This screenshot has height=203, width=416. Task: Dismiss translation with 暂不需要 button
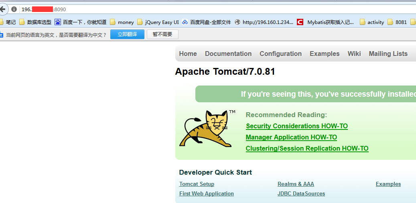coord(162,34)
